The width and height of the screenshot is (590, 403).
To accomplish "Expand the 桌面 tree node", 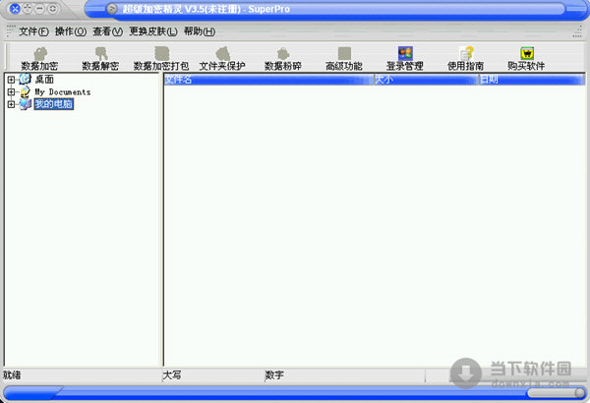I will 11,80.
